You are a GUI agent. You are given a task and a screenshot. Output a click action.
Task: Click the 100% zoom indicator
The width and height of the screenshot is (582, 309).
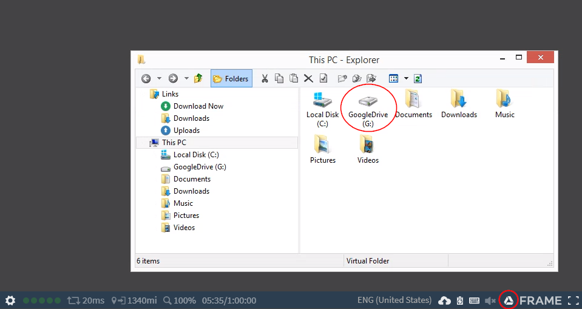pyautogui.click(x=179, y=301)
